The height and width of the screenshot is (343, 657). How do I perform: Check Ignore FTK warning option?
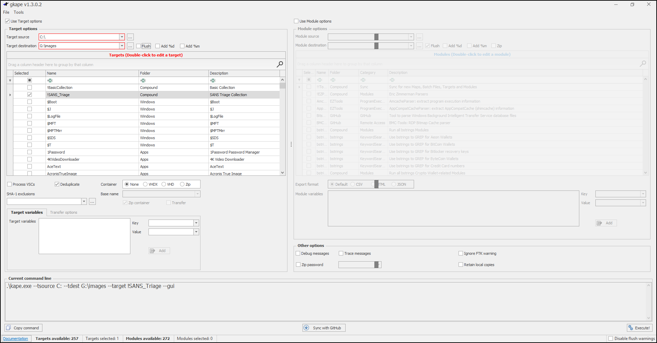pyautogui.click(x=461, y=253)
